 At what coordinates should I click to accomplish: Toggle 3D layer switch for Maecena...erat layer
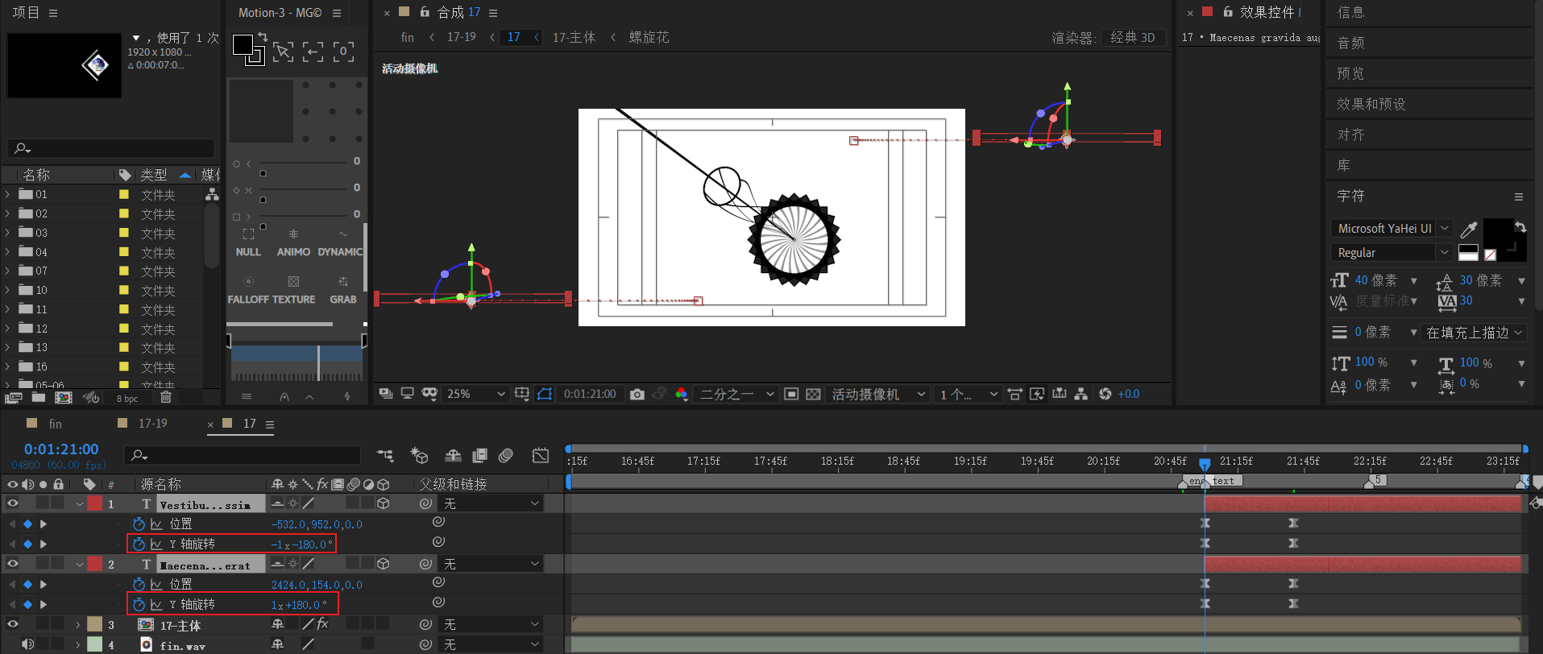pyautogui.click(x=384, y=564)
